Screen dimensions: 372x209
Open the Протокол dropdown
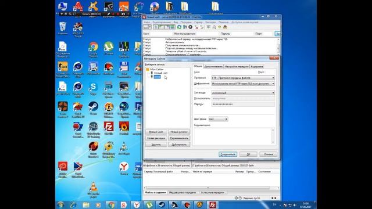tap(243, 78)
